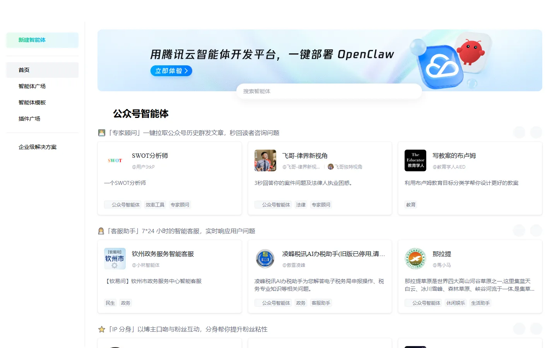Click the 「IP 分身」以博主口吻 section subtitle
Viewport: 557px width, 348px height.
click(x=187, y=329)
